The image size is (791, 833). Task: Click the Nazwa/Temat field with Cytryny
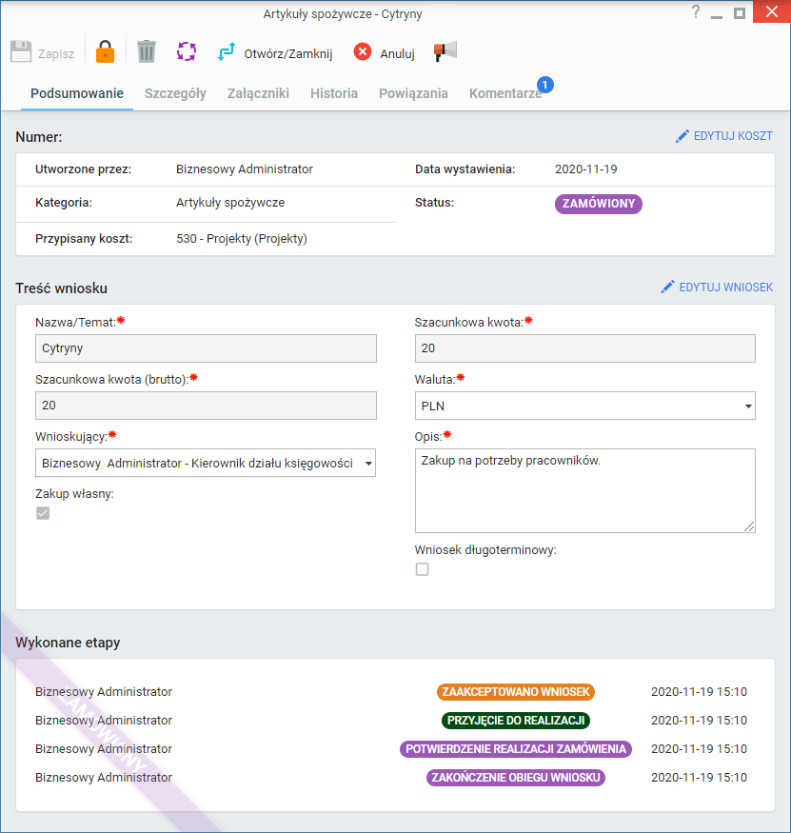(207, 348)
